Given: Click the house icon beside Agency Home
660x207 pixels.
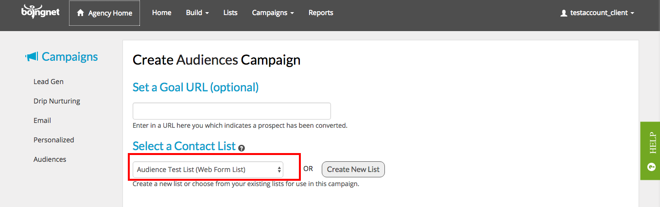Looking at the screenshot, I should [81, 13].
